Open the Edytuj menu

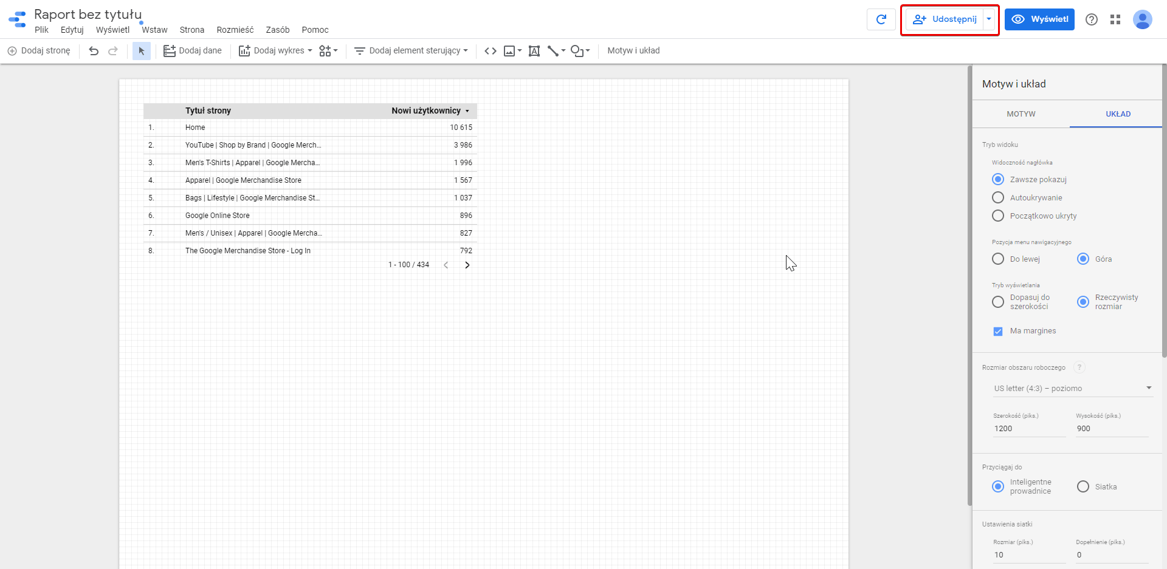pyautogui.click(x=72, y=30)
